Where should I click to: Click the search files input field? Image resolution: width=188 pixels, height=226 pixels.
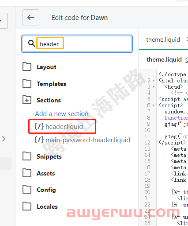[x=77, y=44]
